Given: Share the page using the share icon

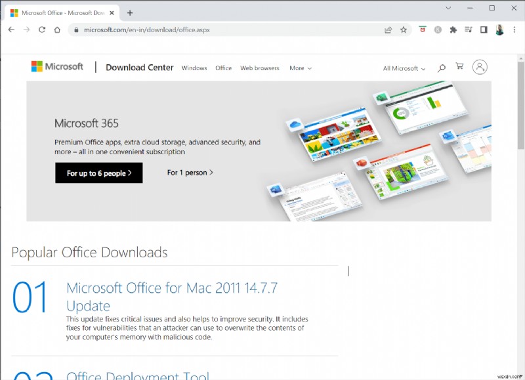Looking at the screenshot, I should [x=388, y=30].
